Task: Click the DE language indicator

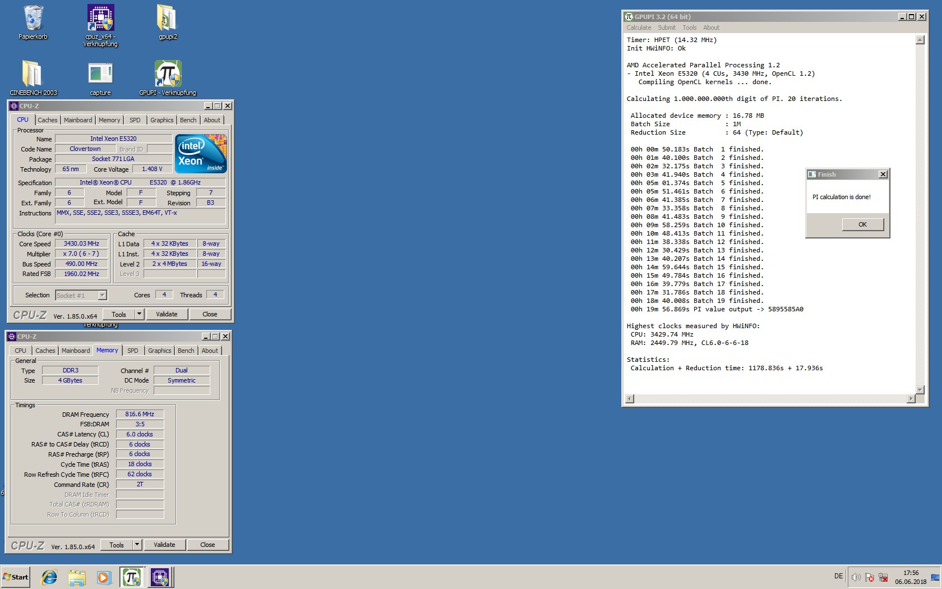Action: point(838,576)
